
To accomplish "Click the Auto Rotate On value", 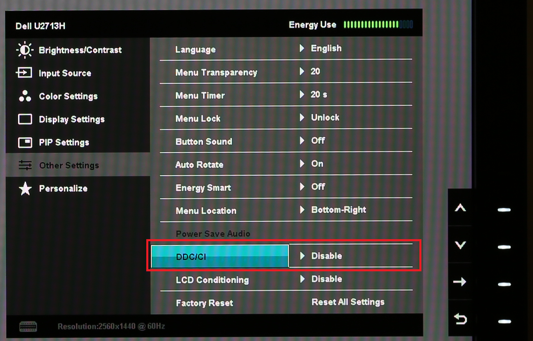I will tap(317, 164).
